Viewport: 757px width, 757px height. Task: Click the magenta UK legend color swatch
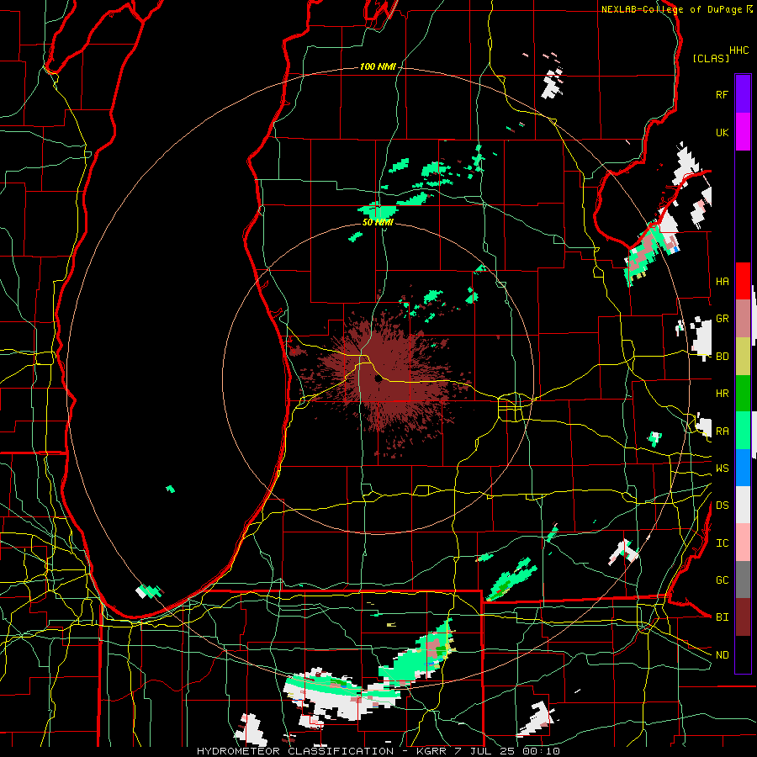743,132
